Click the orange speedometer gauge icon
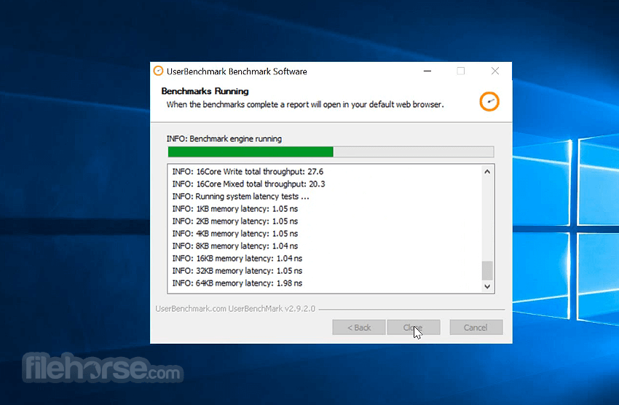Viewport: 619px width, 405px height. point(489,102)
